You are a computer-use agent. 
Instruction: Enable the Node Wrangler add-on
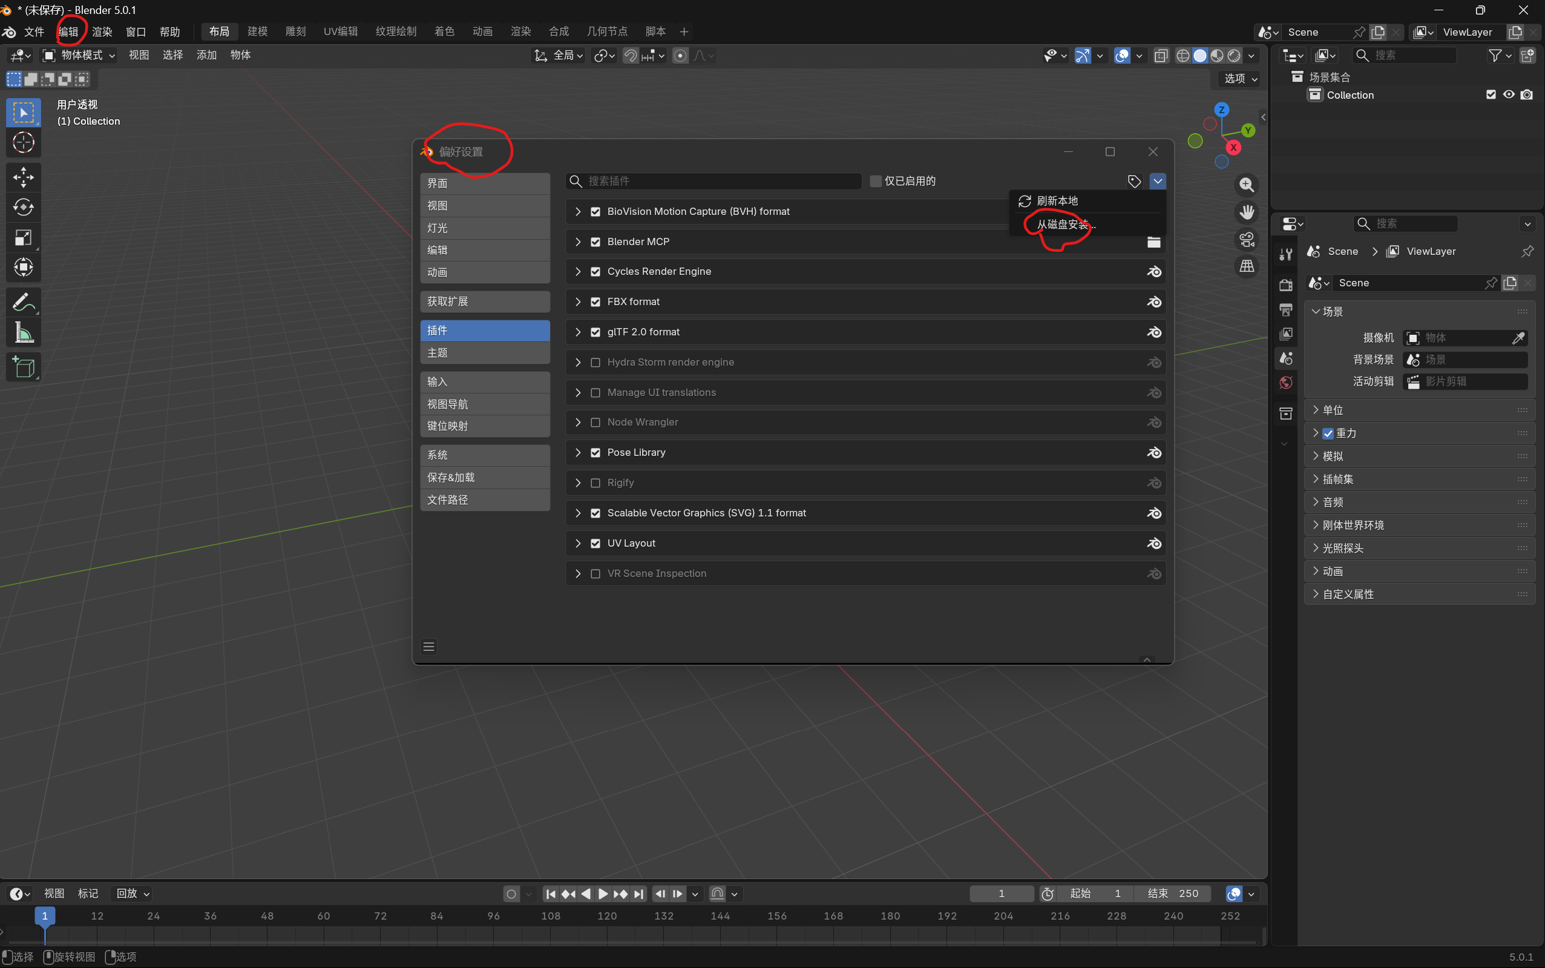(595, 423)
